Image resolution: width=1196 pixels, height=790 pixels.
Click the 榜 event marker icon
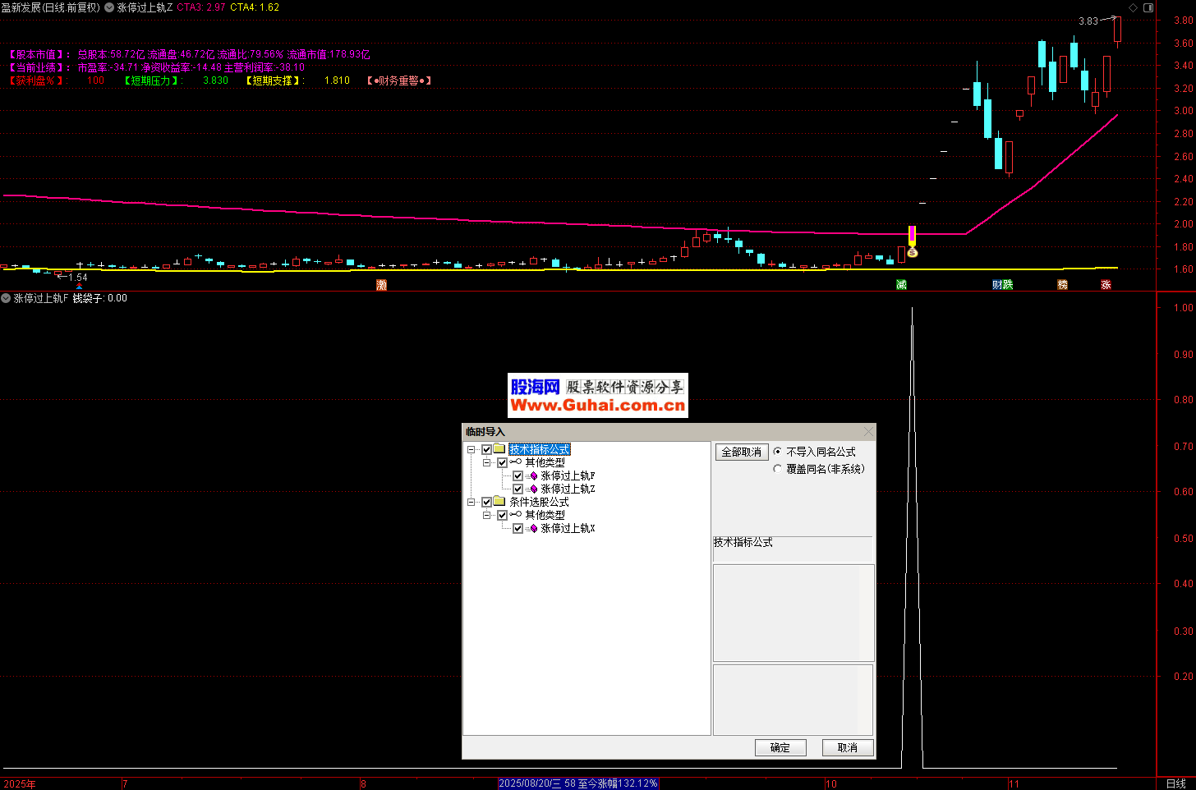point(1062,285)
